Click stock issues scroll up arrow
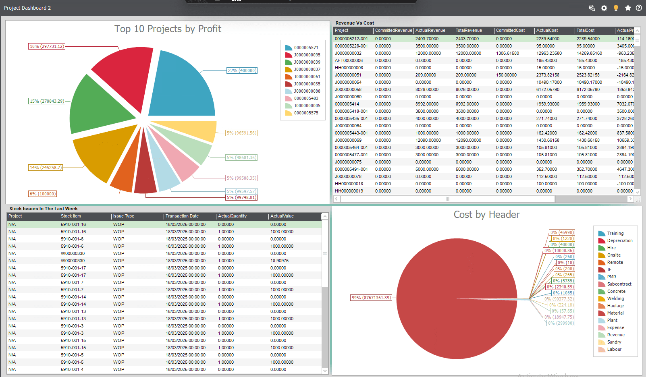The image size is (646, 377). 325,217
